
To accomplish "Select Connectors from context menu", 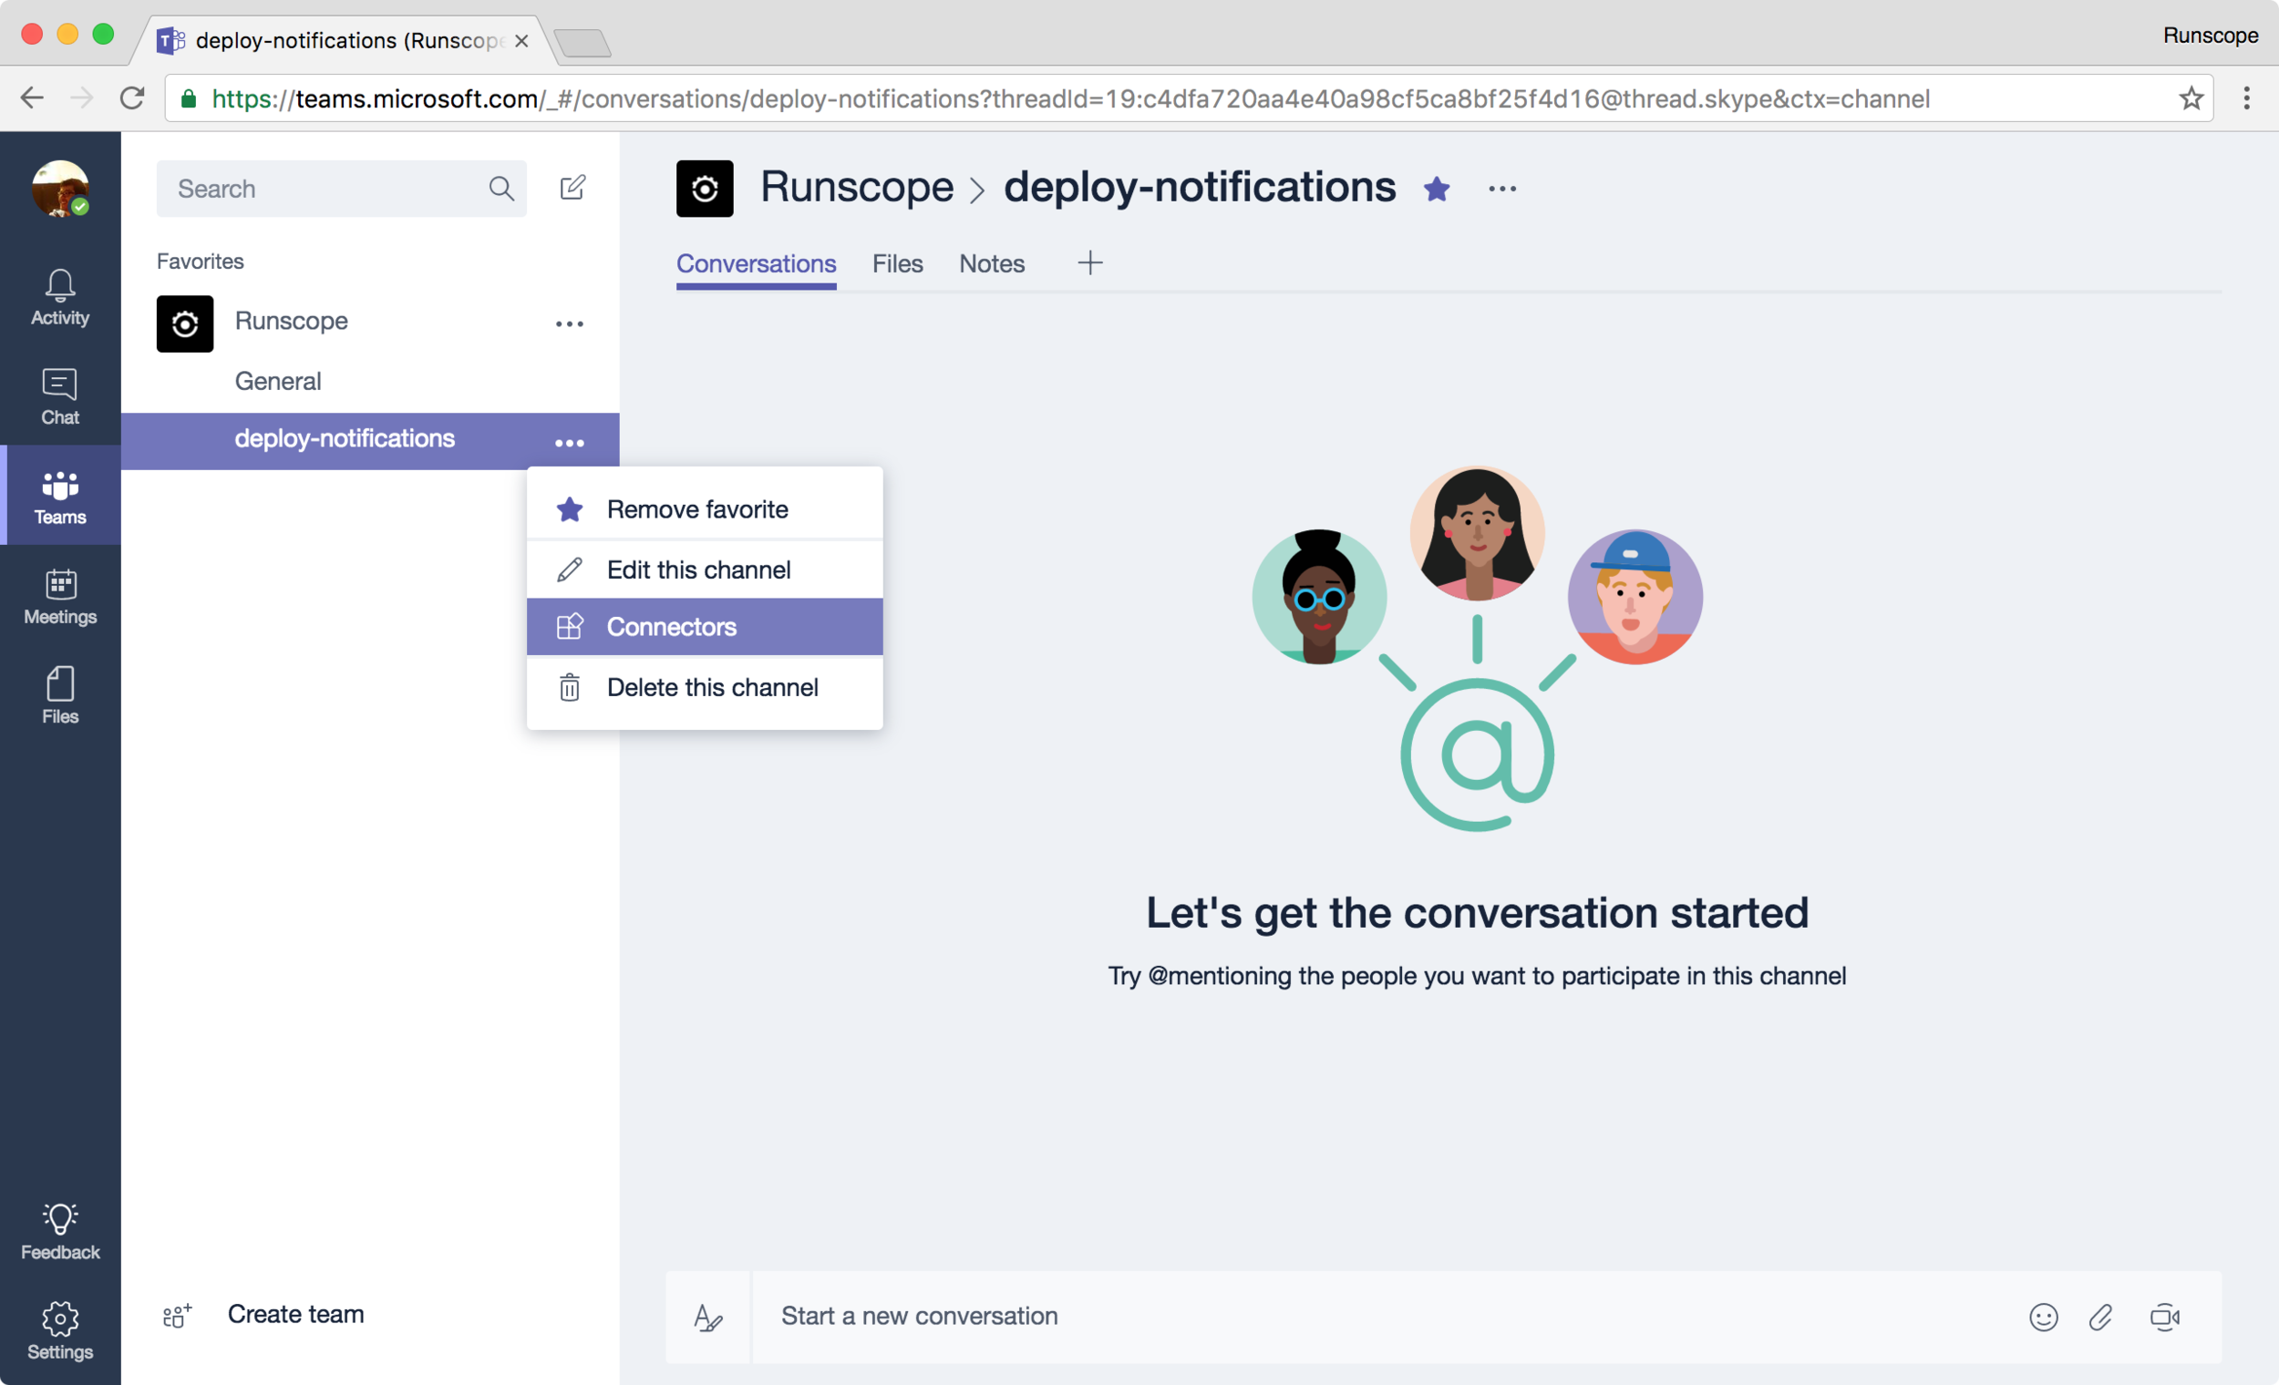I will 705,627.
